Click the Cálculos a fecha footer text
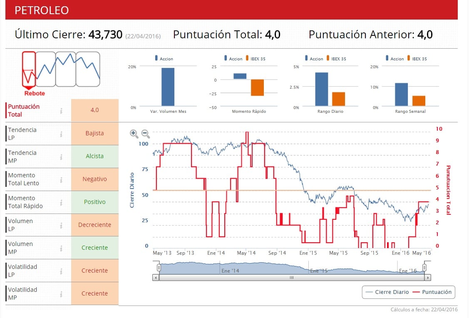Image resolution: width=469 pixels, height=318 pixels. coord(424,310)
